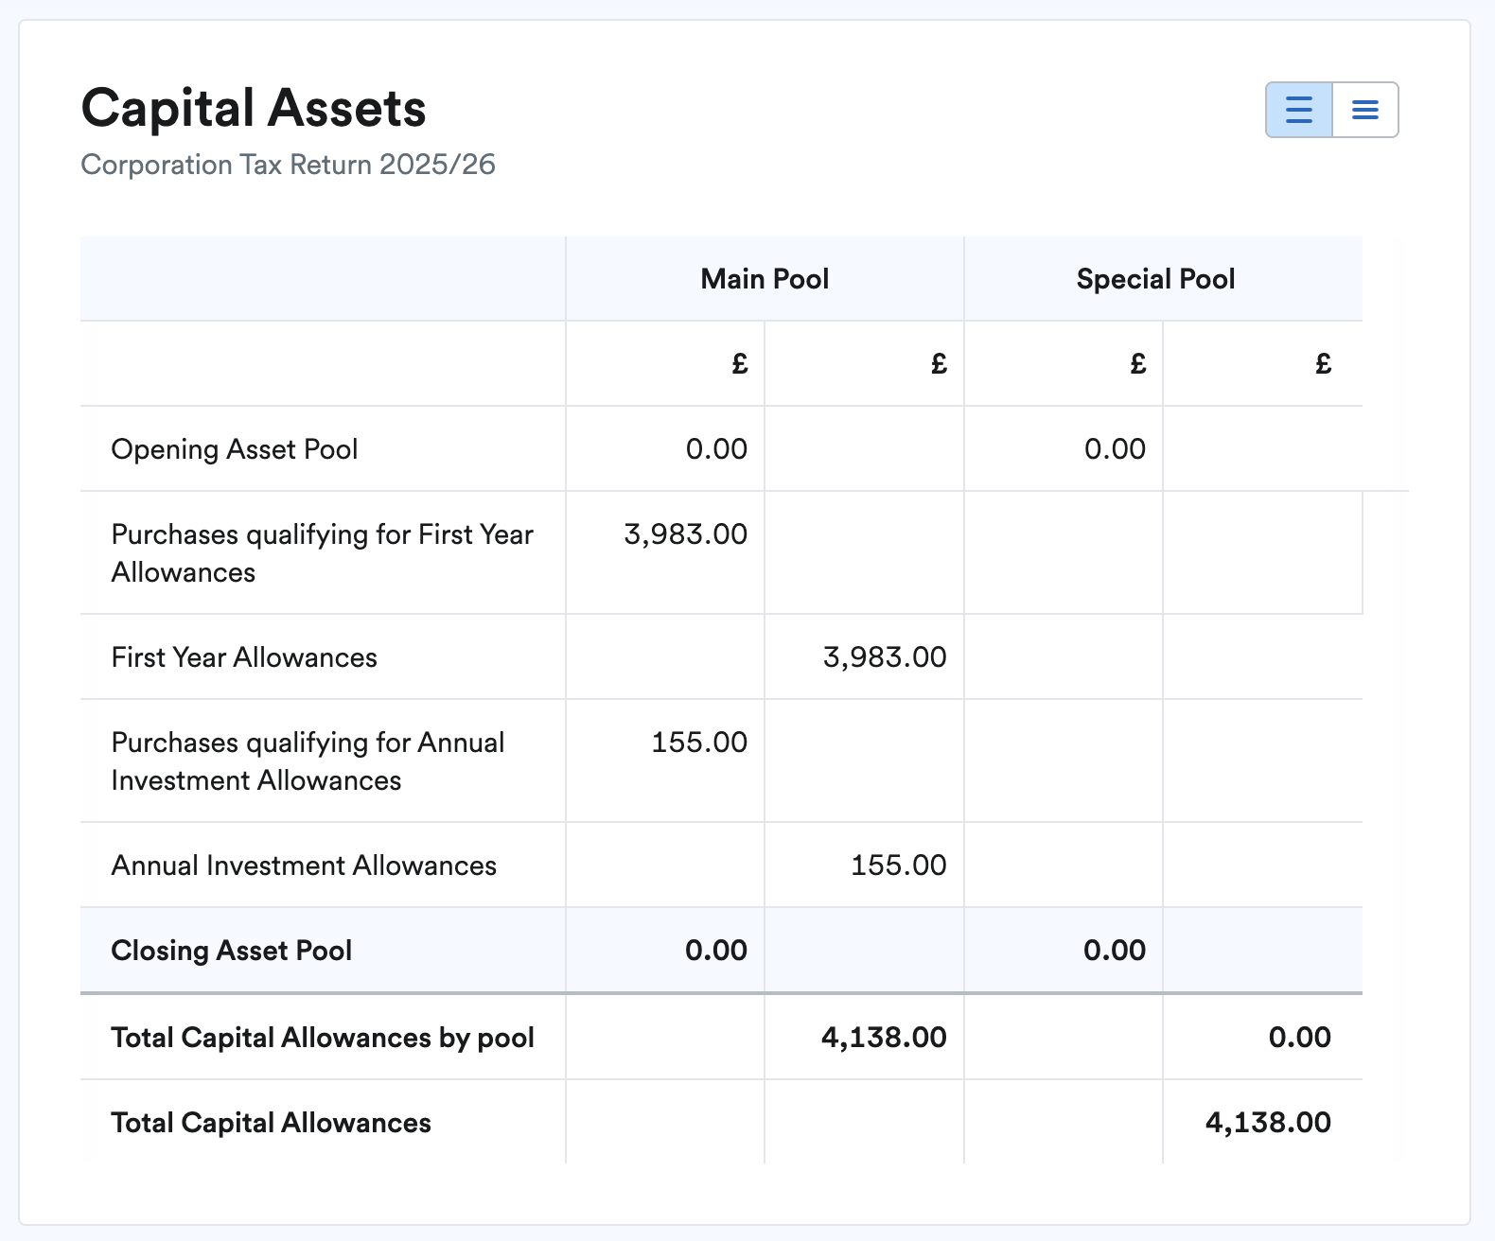Click the Total Capital Allowances 4,138.00 value
The height and width of the screenshot is (1241, 1495).
coord(1268,1123)
